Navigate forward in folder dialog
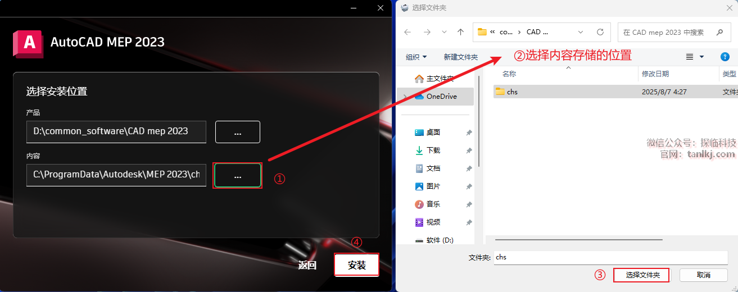738x292 pixels. coord(427,33)
